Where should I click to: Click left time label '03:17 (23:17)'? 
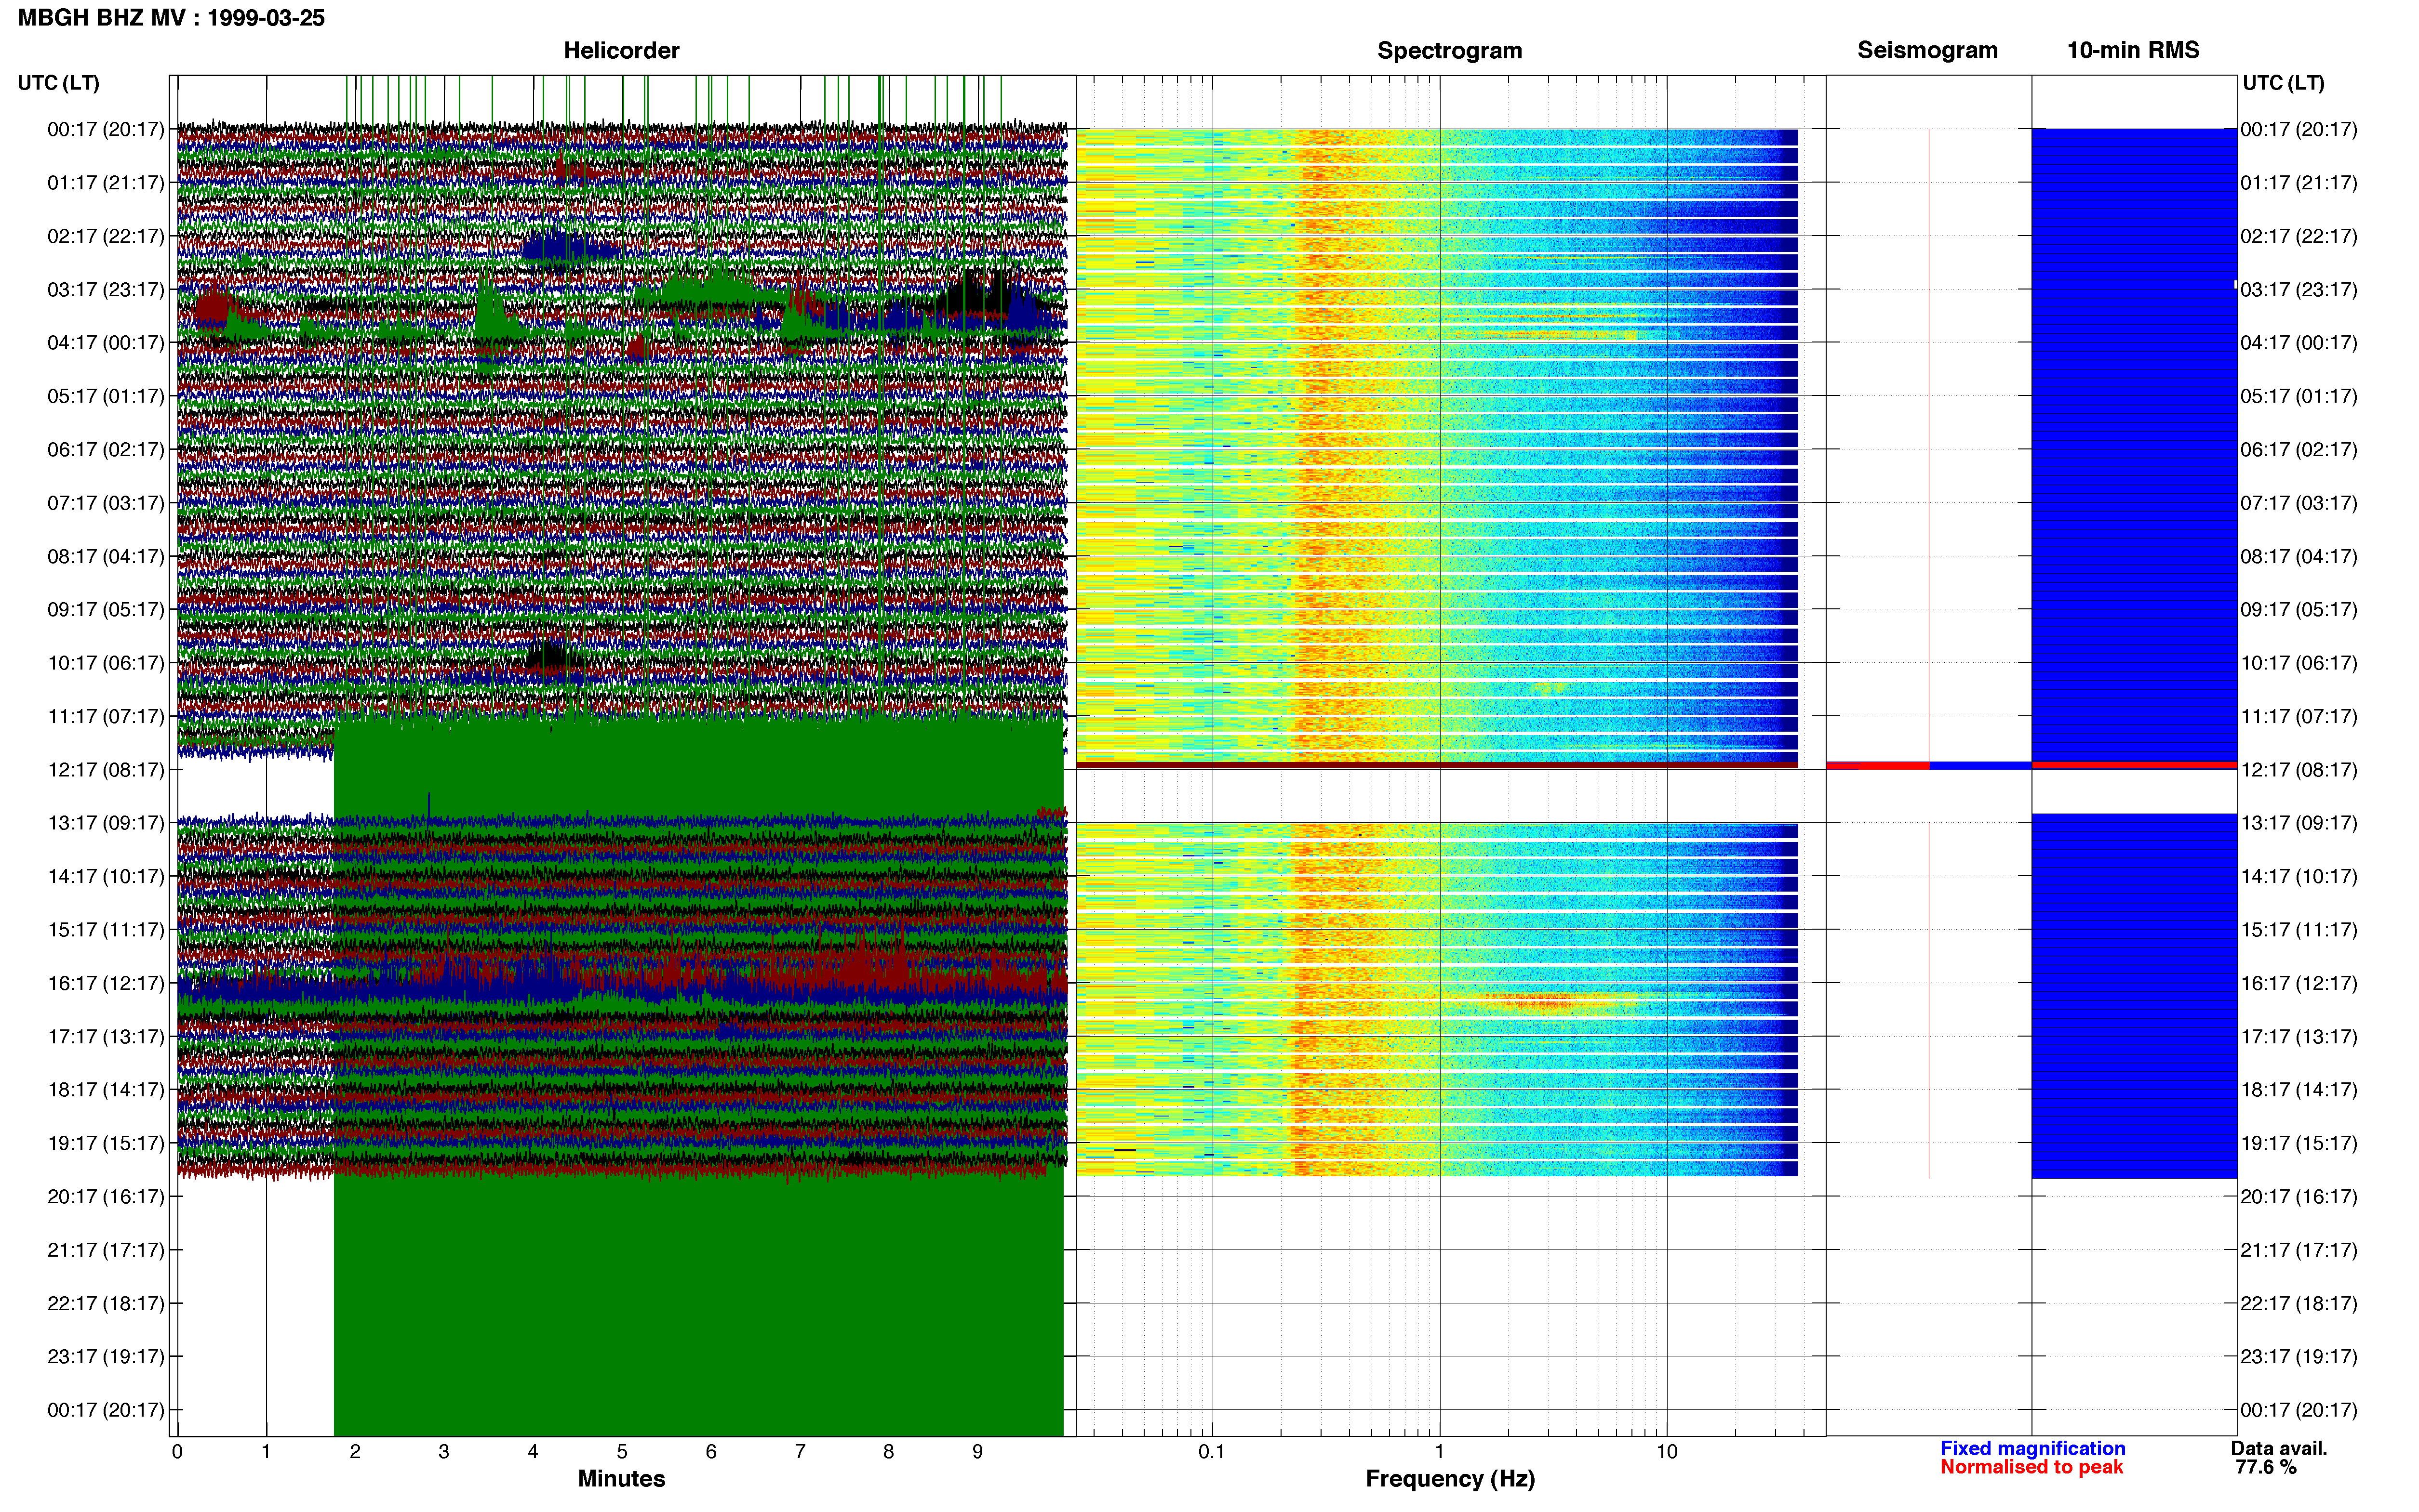tap(105, 289)
